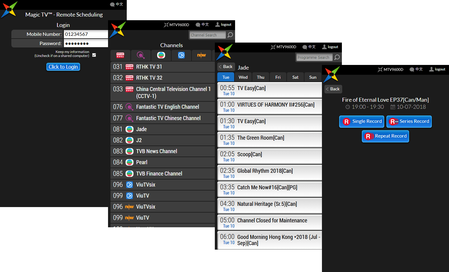
Task: Toggle Keep my information checkbox
Action: tap(94, 55)
